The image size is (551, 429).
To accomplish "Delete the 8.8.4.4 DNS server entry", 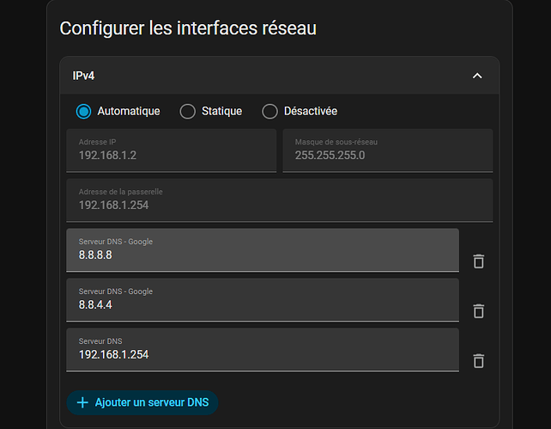I will 478,311.
